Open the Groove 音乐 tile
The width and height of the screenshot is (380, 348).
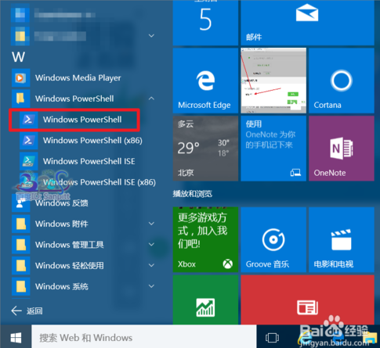point(273,239)
